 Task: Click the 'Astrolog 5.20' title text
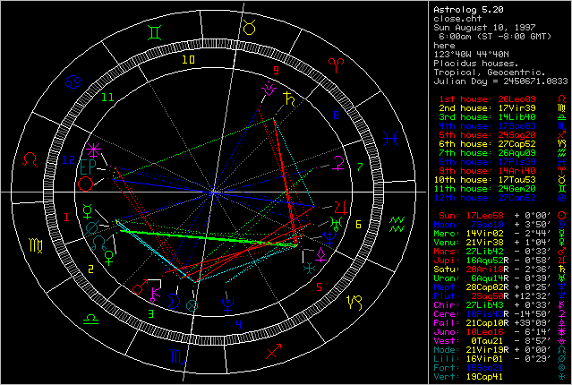pyautogui.click(x=468, y=10)
